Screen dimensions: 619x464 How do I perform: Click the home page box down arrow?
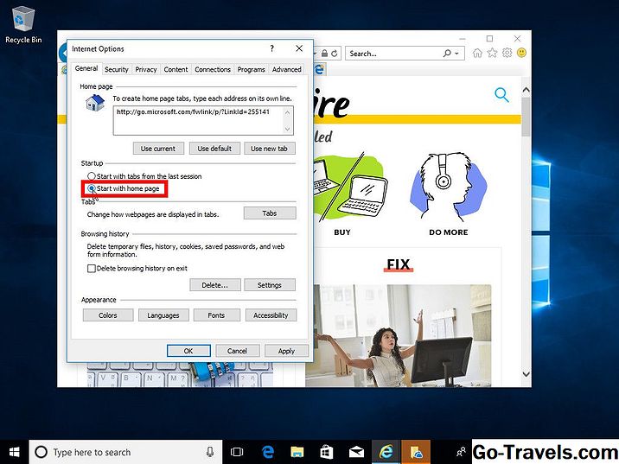coord(287,129)
